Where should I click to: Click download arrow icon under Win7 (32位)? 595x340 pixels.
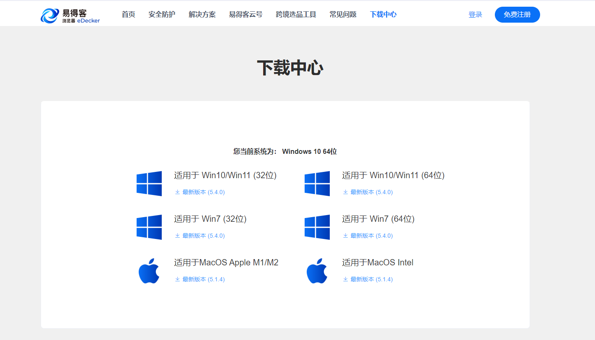[x=177, y=236]
